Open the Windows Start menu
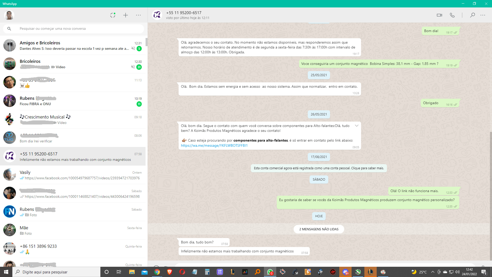 tap(6, 272)
